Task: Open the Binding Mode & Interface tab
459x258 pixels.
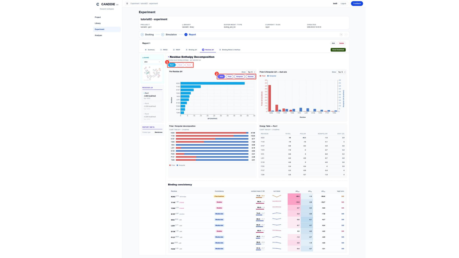Action: pyautogui.click(x=230, y=50)
